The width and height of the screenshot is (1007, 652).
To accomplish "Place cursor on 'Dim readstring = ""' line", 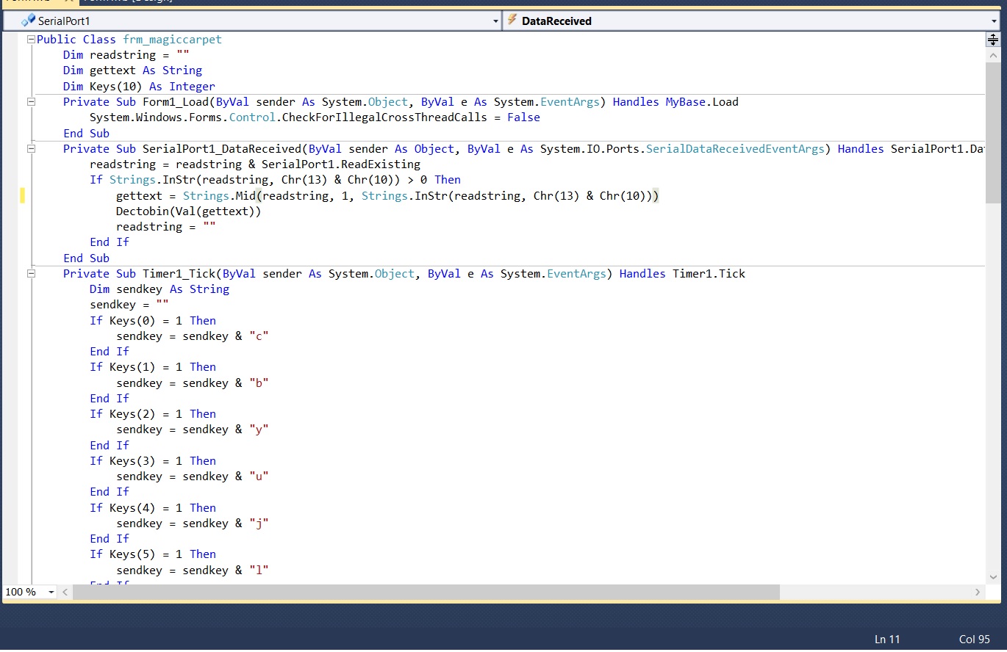I will (x=126, y=55).
